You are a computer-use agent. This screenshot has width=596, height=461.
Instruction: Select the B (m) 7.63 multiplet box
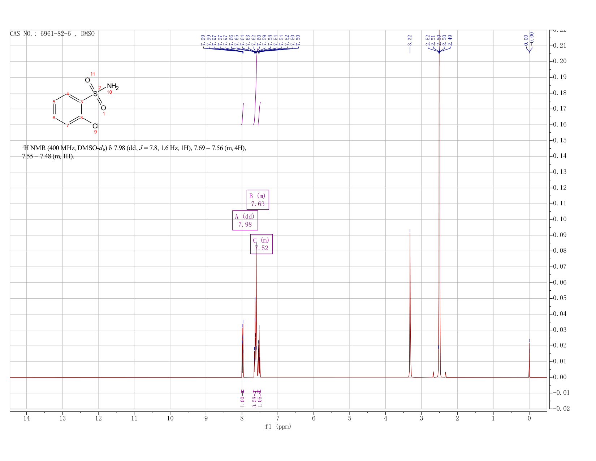pos(258,200)
